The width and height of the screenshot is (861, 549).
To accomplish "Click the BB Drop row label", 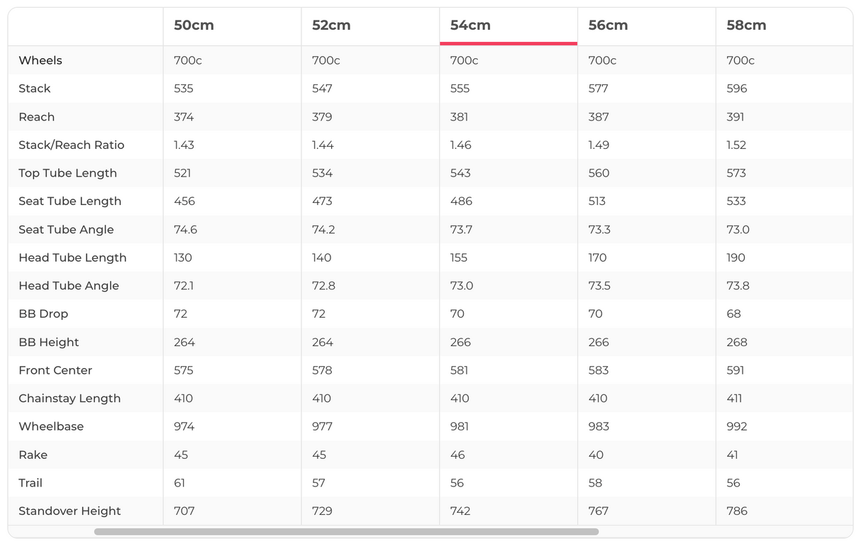I will 43,314.
